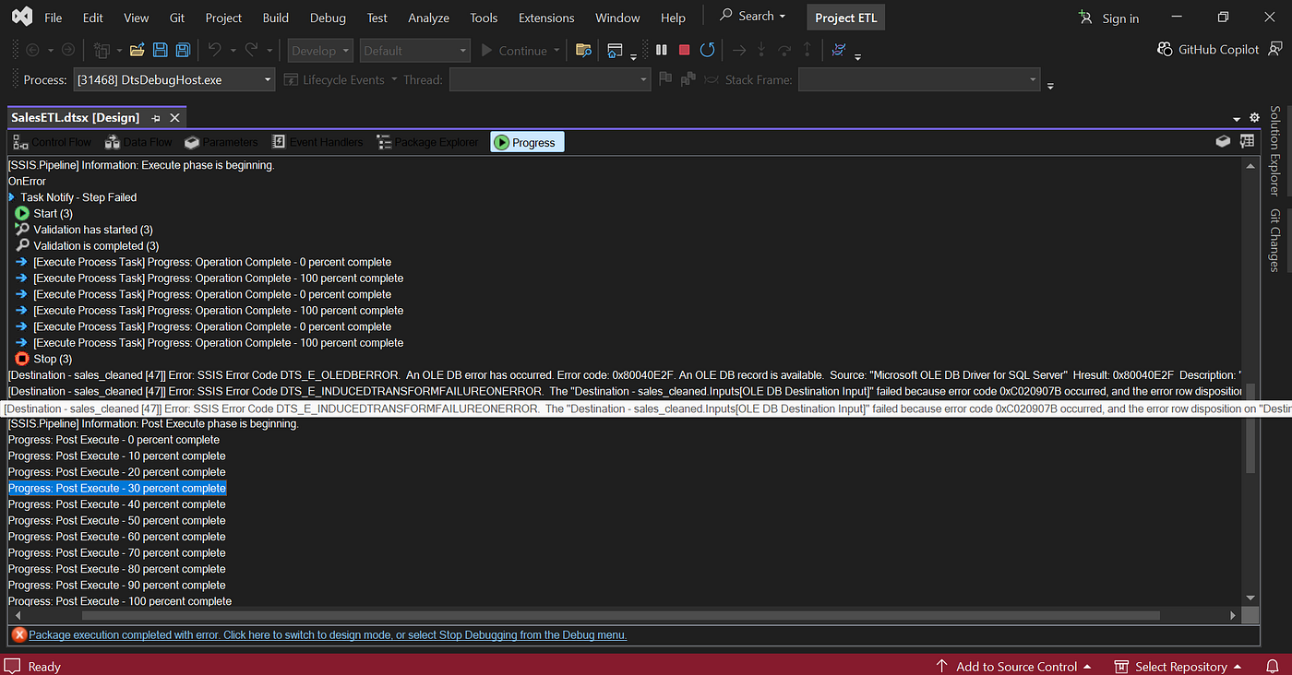Stop debugging with the red square
The height and width of the screenshot is (675, 1292).
[x=684, y=51]
